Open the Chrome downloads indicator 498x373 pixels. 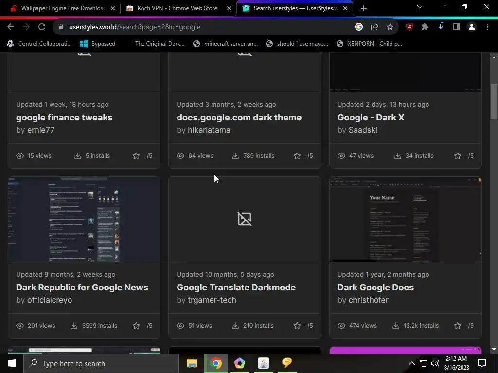[440, 27]
